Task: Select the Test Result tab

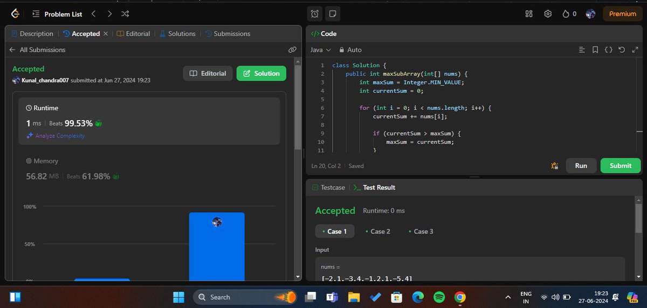Action: click(375, 187)
